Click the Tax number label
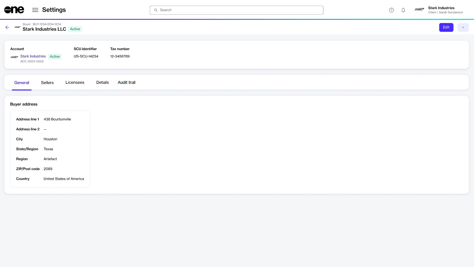Viewport: 474px width, 267px height. 120,49
